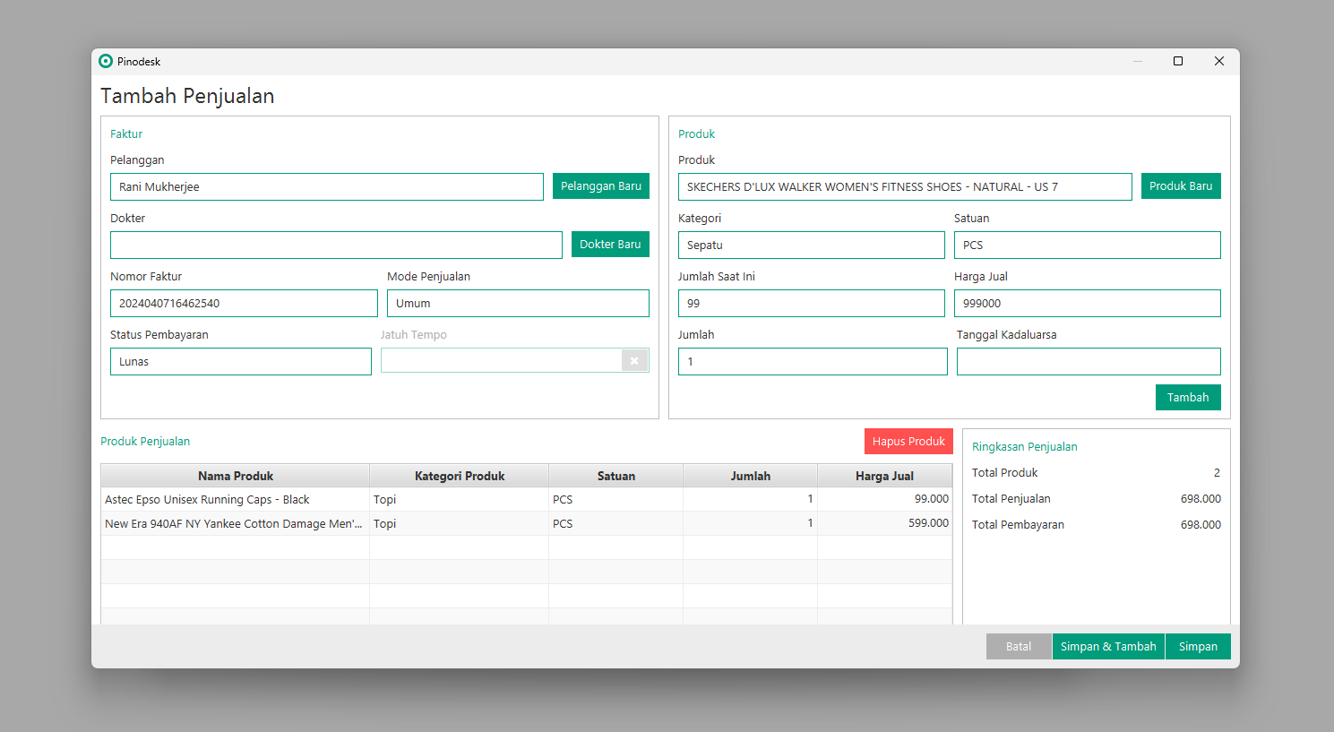Click the Simpan & Tambah button
1334x732 pixels.
(1107, 647)
